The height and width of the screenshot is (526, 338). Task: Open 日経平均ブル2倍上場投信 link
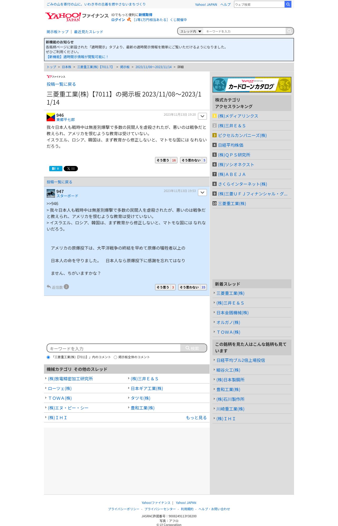tap(241, 360)
